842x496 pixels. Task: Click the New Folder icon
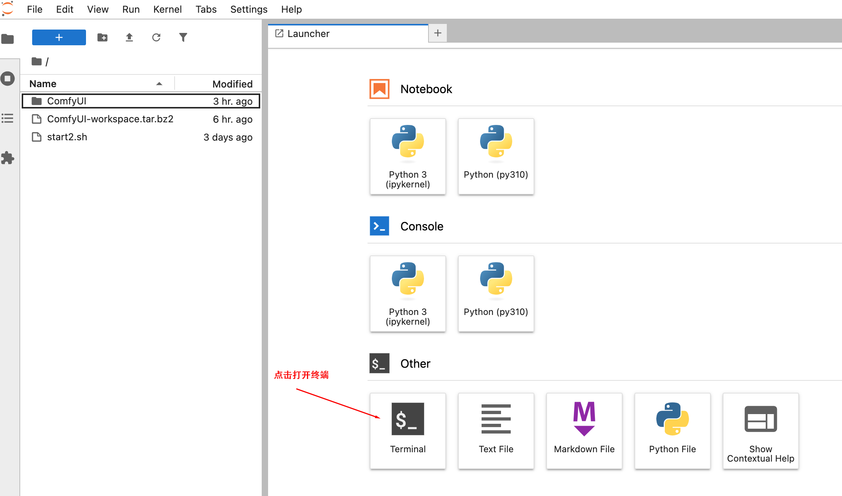pyautogui.click(x=102, y=37)
